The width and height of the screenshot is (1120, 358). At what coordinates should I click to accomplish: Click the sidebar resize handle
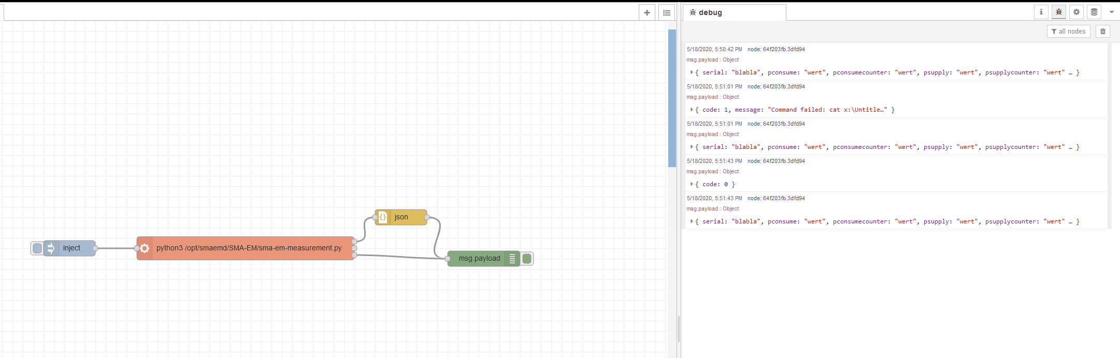tap(679, 329)
